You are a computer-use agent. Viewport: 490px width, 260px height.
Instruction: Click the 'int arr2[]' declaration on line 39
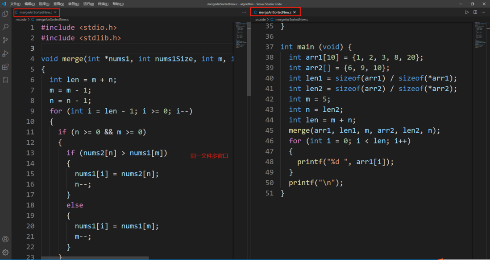[x=339, y=68]
